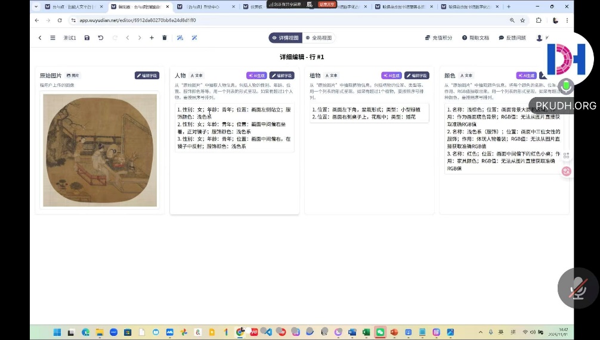
Task: Open the 帮助文档 help docs
Action: tap(475, 38)
